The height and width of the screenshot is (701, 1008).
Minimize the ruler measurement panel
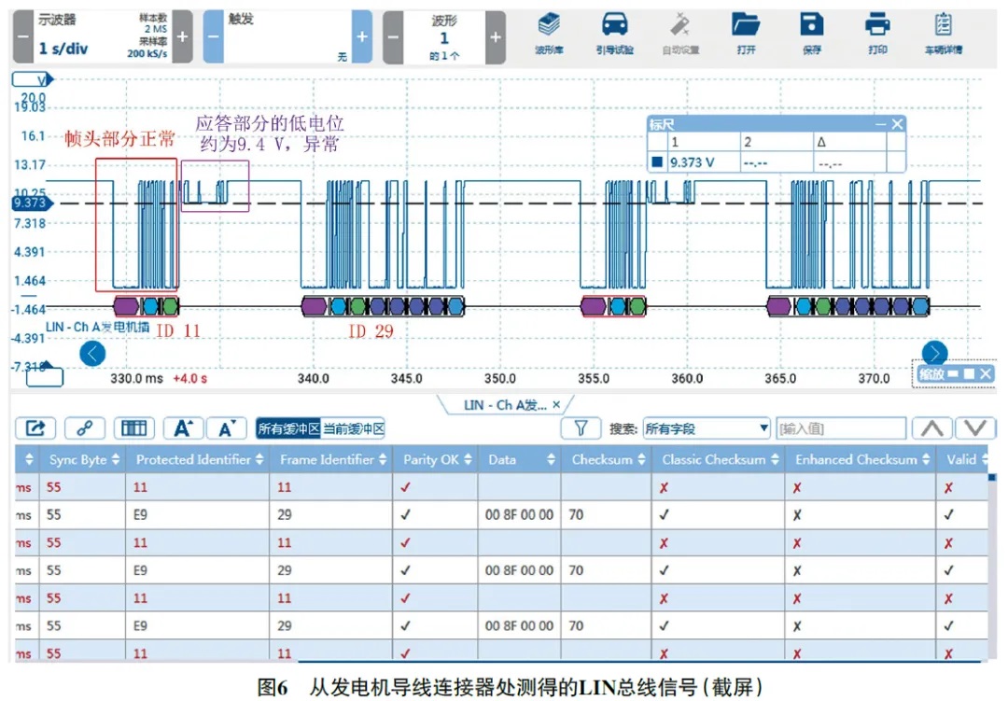coord(881,124)
